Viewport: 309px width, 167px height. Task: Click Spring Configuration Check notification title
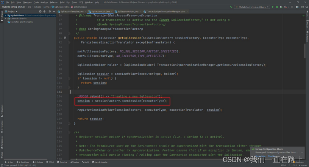click(x=269, y=149)
